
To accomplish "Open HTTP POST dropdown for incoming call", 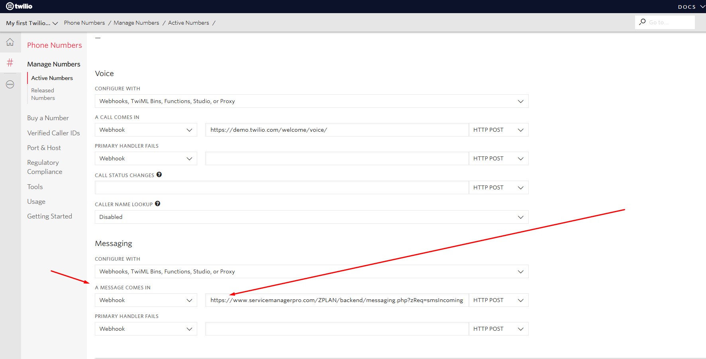I will coord(498,130).
